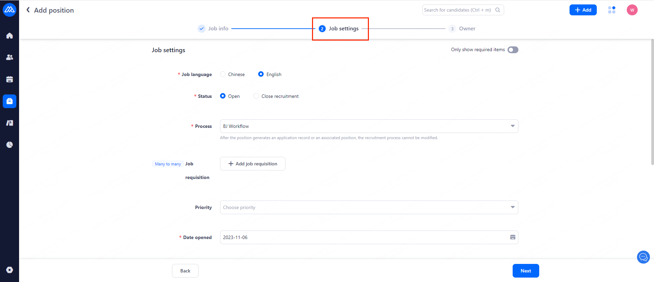Go to the Job info step

tap(213, 29)
